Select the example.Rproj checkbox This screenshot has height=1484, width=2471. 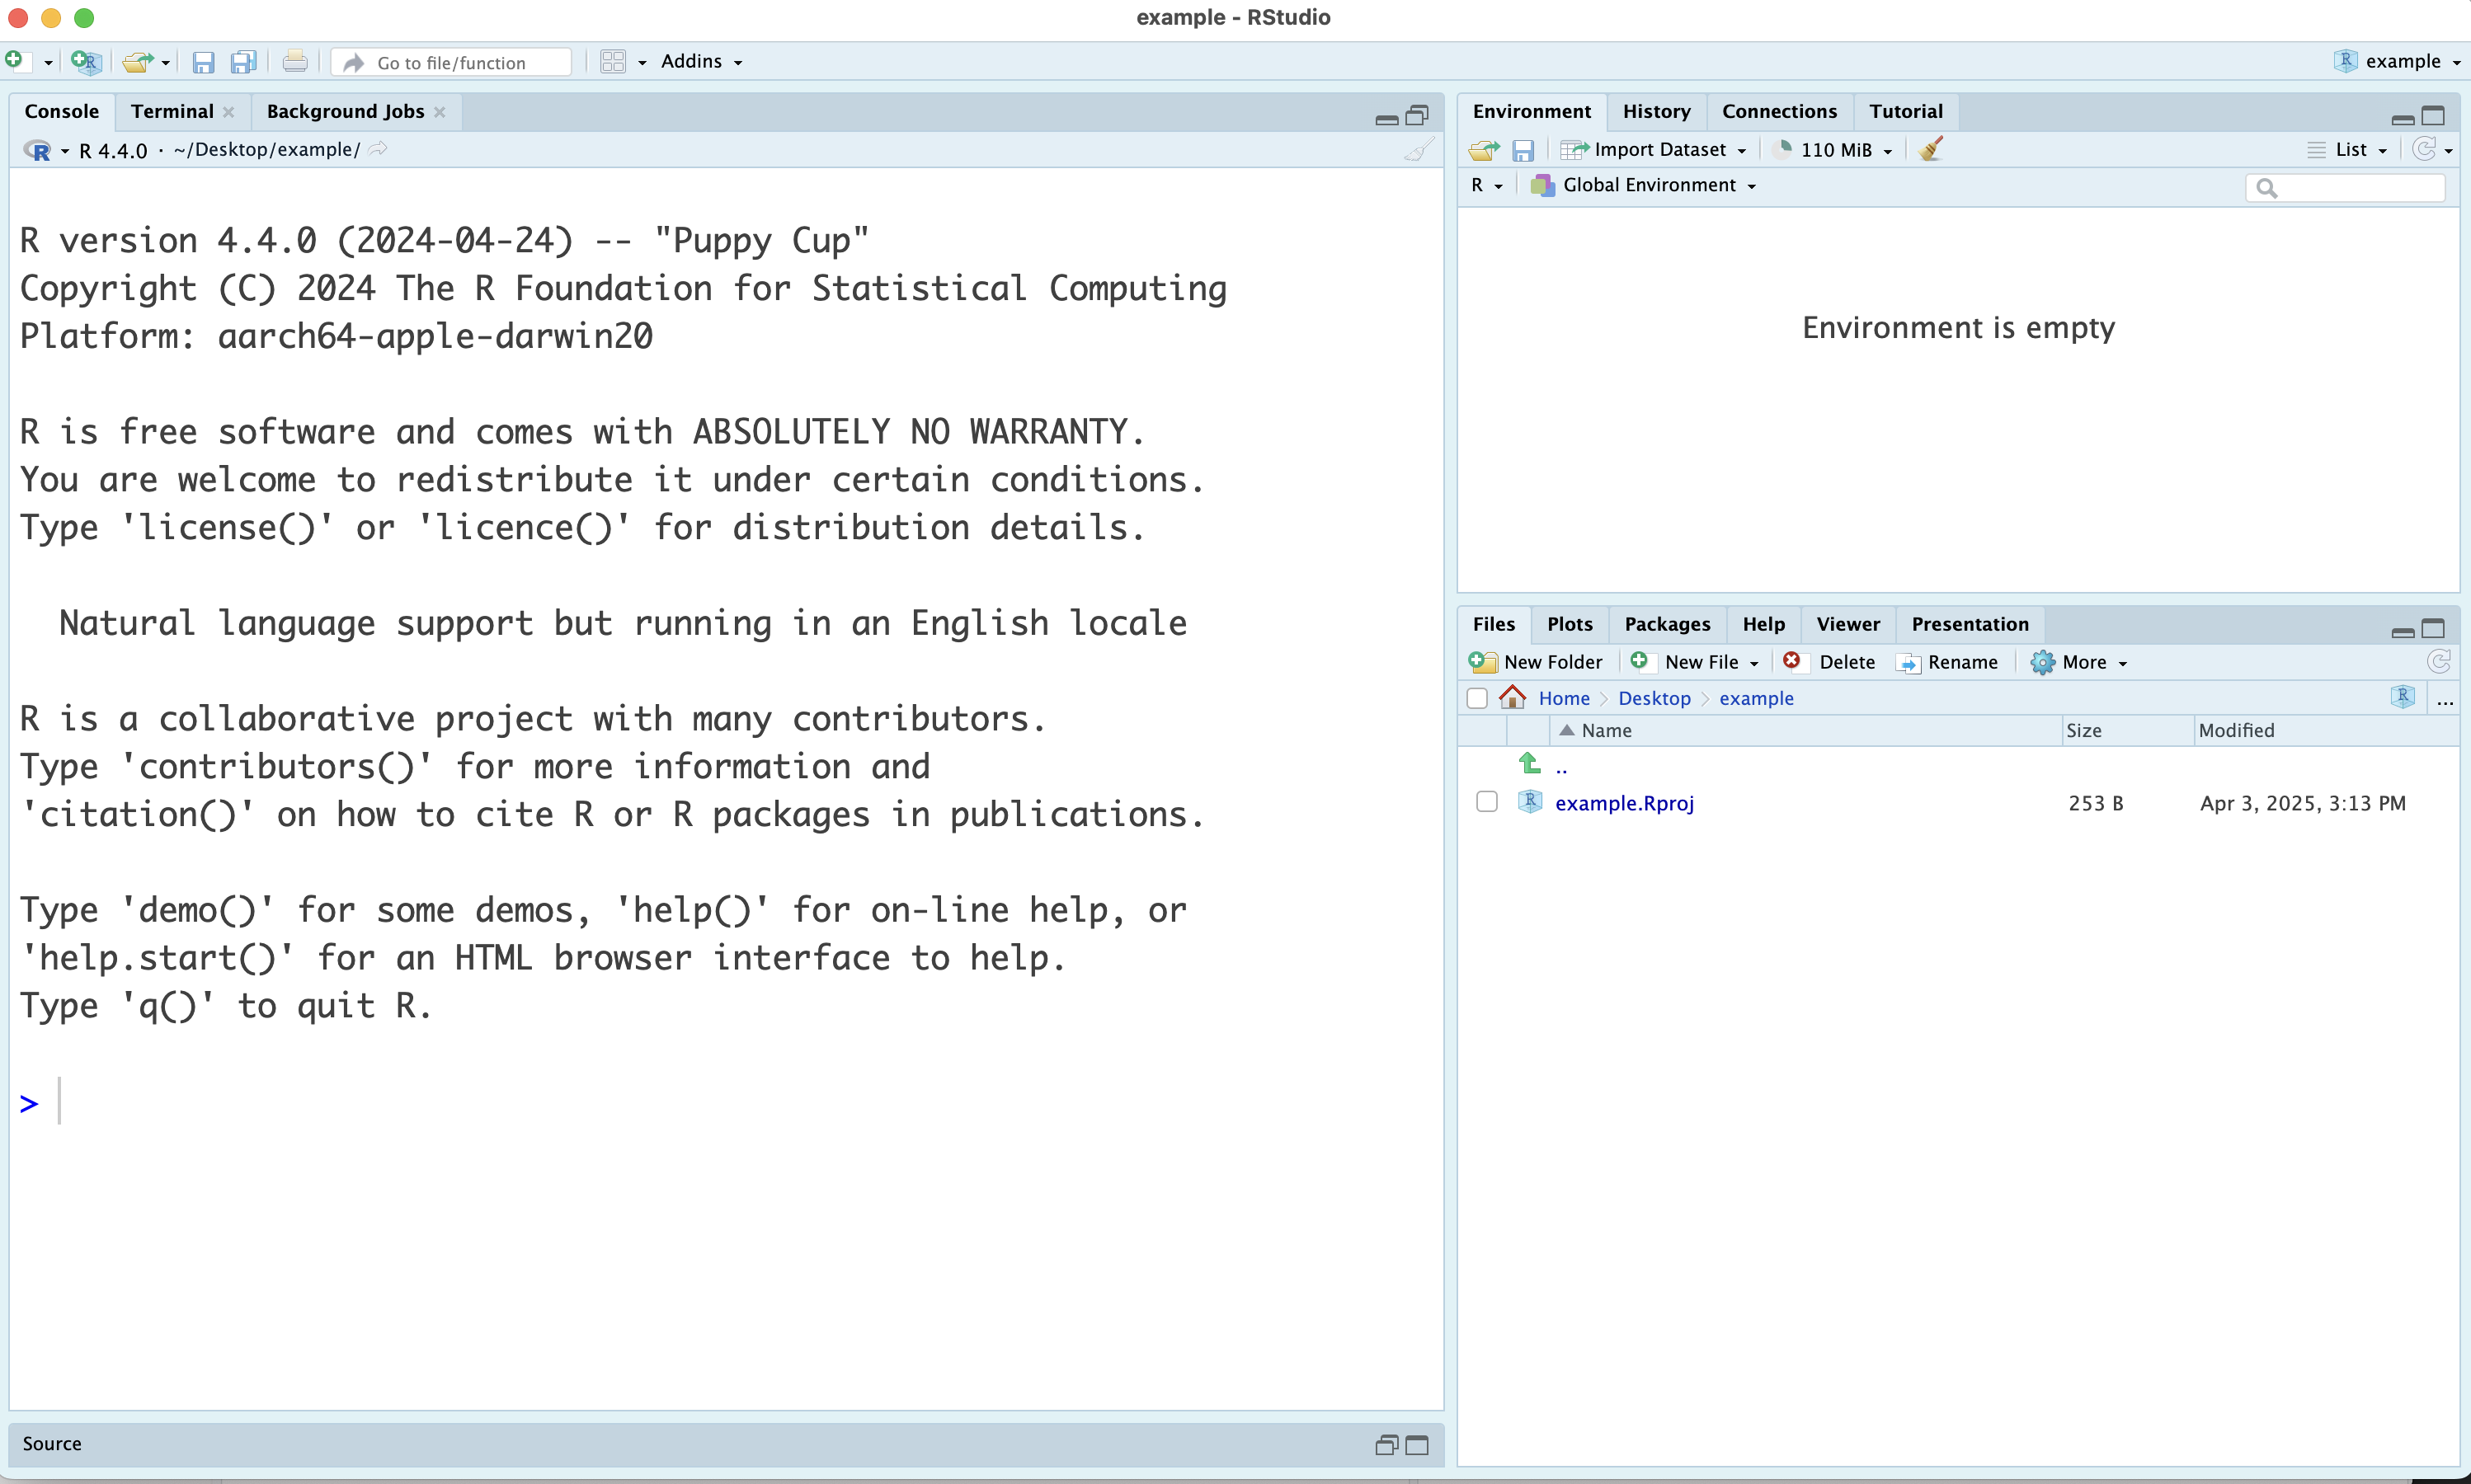coord(1486,801)
